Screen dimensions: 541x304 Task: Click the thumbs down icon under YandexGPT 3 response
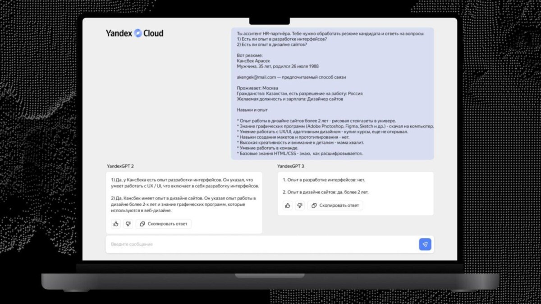[x=300, y=205]
